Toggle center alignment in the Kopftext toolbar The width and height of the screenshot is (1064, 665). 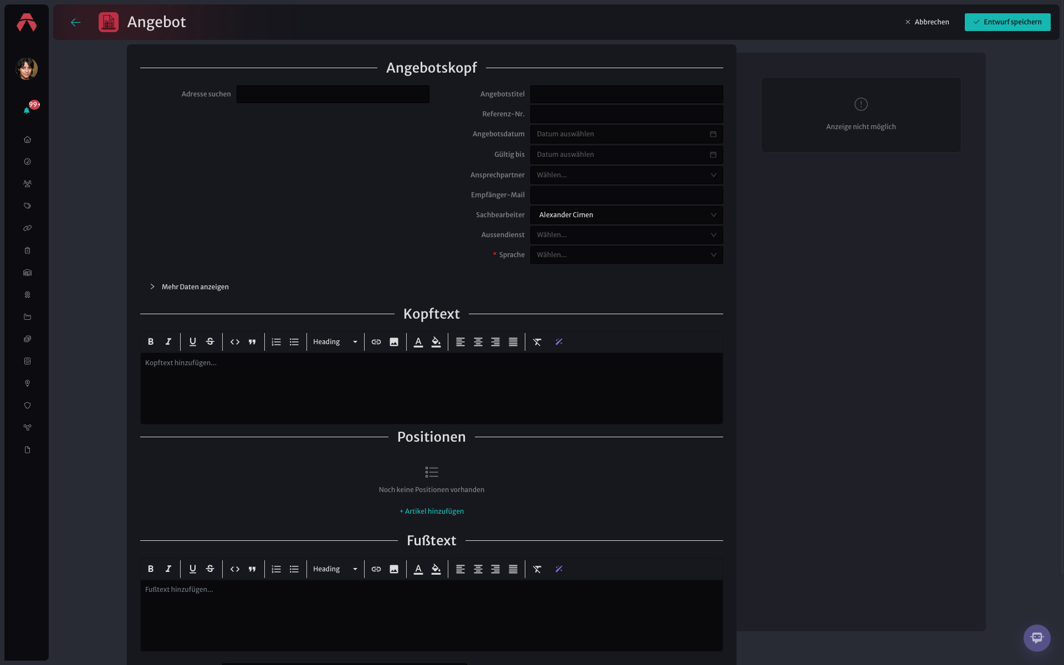click(478, 342)
